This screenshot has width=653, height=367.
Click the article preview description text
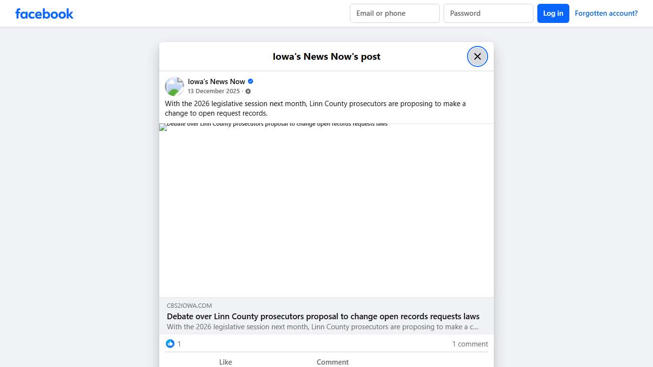click(x=323, y=327)
